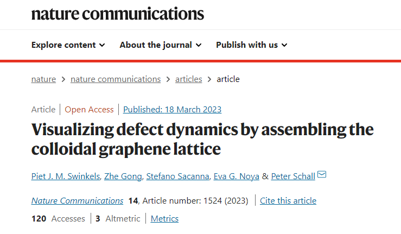Click the nature communications logo

pos(118,14)
